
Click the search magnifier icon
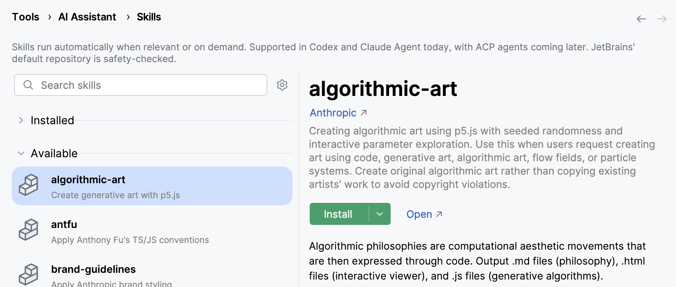click(x=28, y=85)
